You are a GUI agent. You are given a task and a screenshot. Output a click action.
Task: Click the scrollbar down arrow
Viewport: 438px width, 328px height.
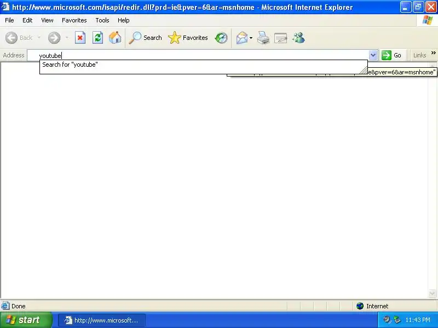click(x=432, y=294)
